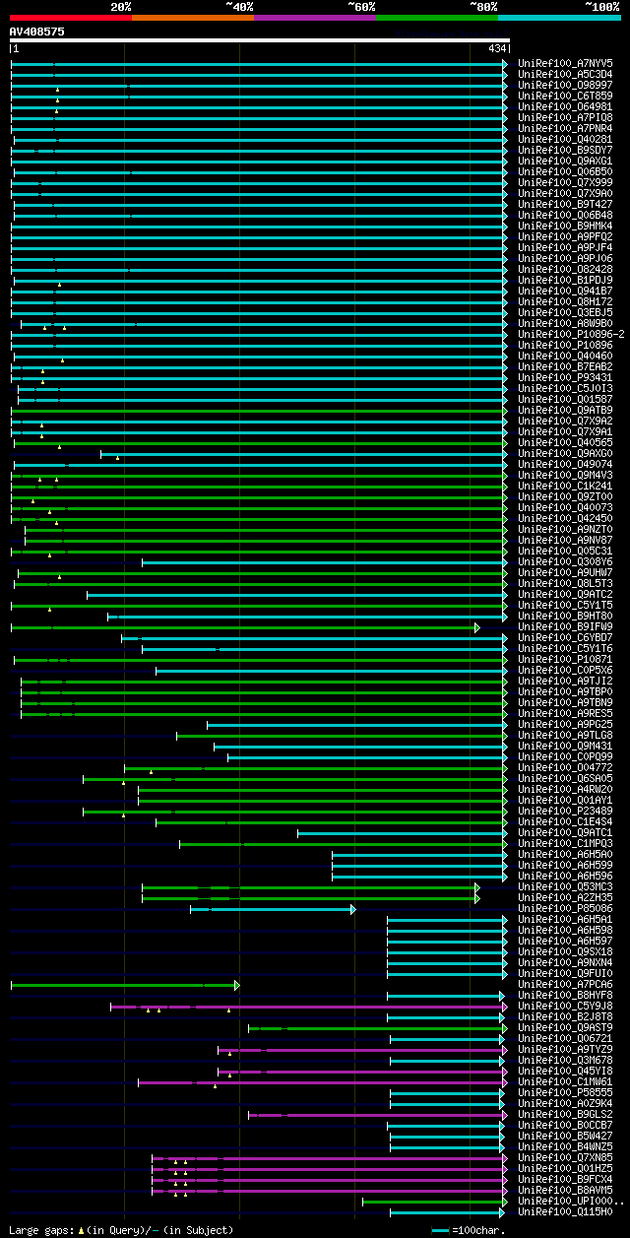630x1238 pixels.
Task: Open hit UniRef100_Q9AST9
Action: point(564,1027)
